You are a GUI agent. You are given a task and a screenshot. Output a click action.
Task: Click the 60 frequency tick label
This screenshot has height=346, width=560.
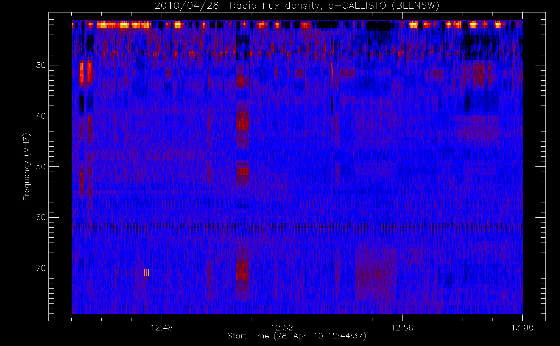point(41,217)
